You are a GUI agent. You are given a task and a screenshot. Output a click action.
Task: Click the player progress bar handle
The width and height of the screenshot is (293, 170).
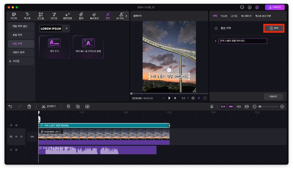pyautogui.click(x=131, y=93)
